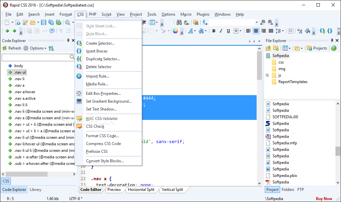Click the magnifier Preview icon in toolbar

68,22
